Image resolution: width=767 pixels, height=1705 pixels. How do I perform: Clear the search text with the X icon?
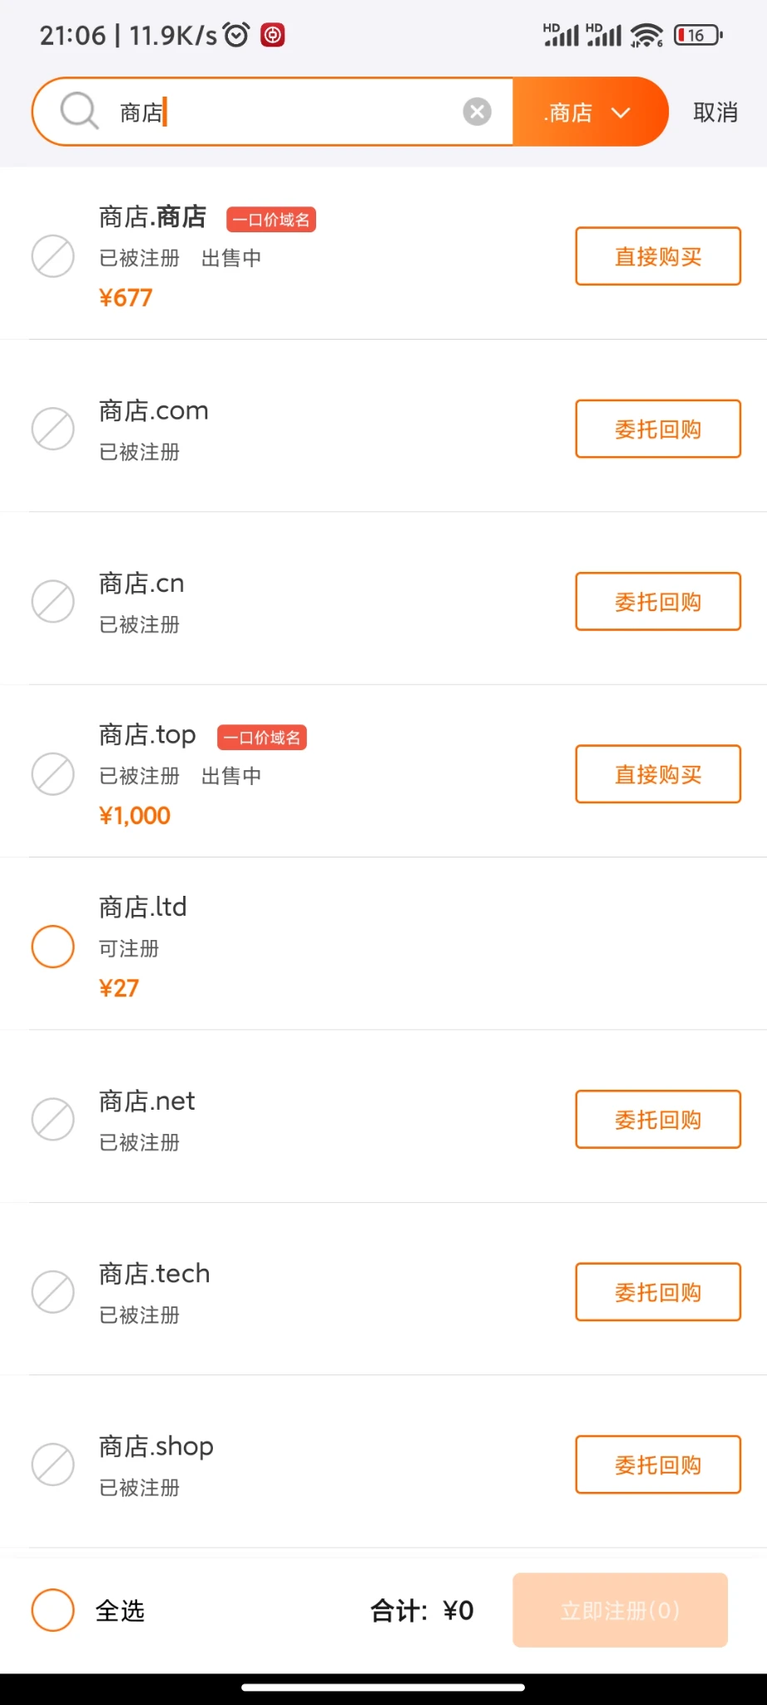(x=477, y=112)
